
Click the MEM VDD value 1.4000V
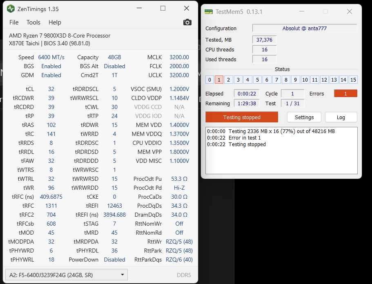pos(179,125)
